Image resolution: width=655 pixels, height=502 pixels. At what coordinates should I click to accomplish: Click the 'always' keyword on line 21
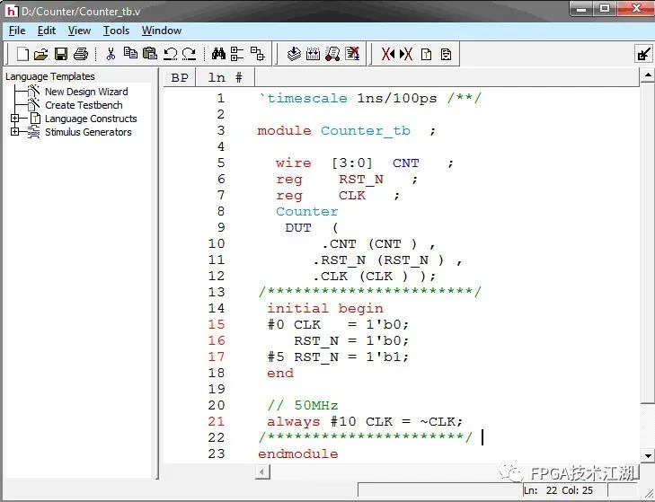pos(293,422)
